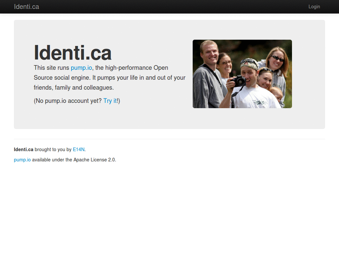This screenshot has height=254, width=339.
Task: Open the pump.io footer link
Action: tap(22, 160)
